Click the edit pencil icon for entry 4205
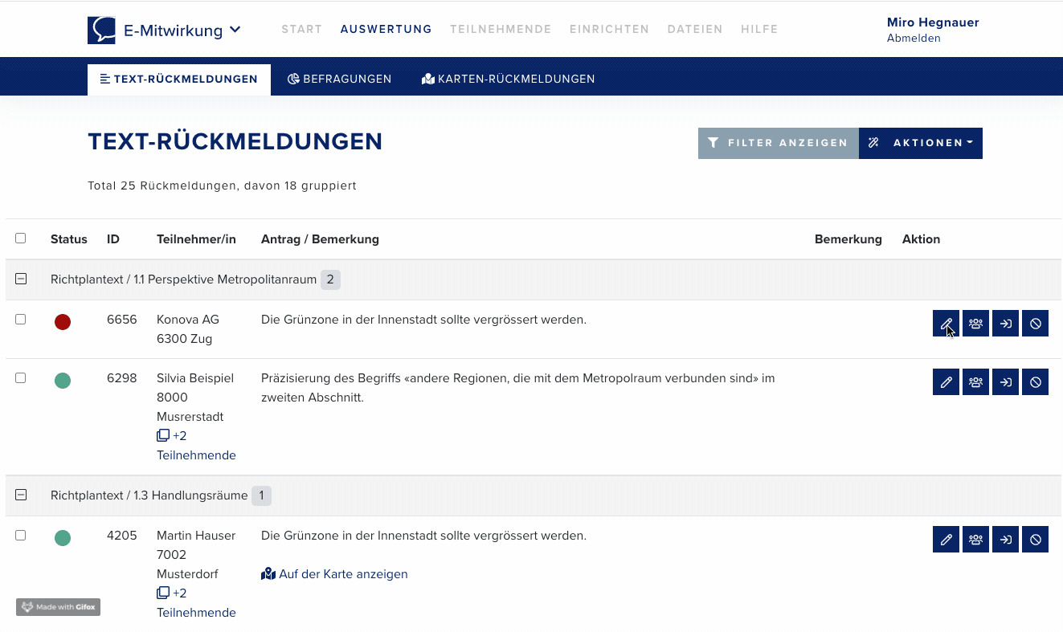Viewport: 1063px width, 632px height. 946,540
